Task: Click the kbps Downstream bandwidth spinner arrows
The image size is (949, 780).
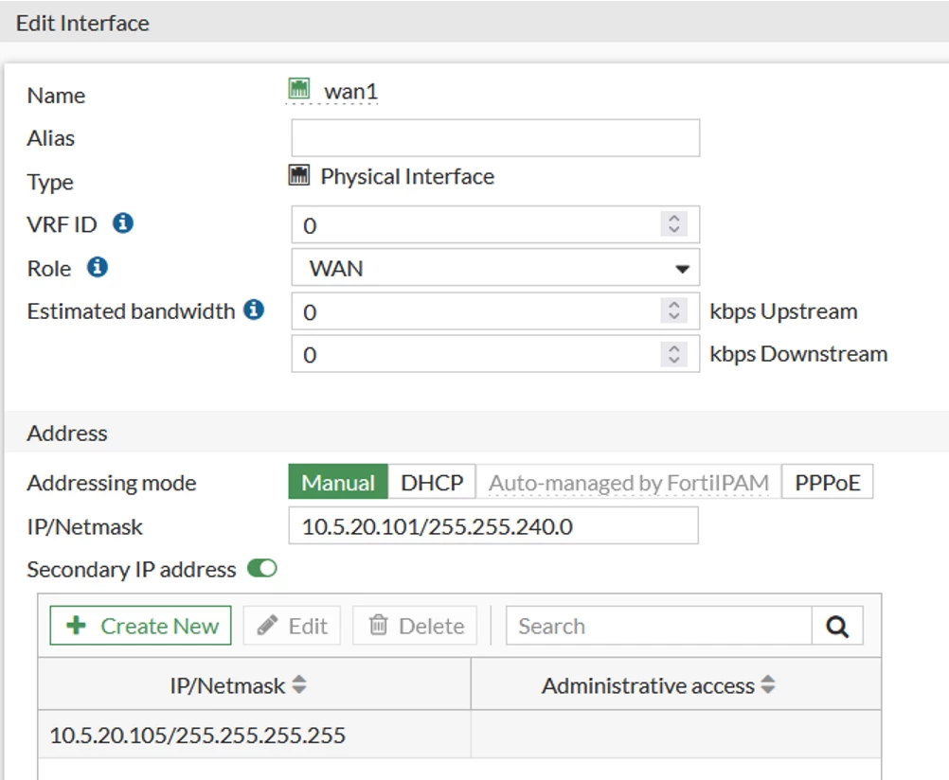Action: (x=673, y=353)
